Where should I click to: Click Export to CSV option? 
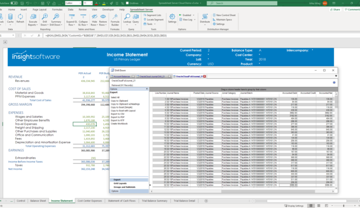tap(117, 114)
